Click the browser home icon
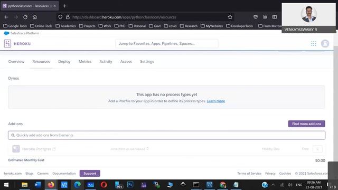Screen dimensions: 338x190 pyautogui.click(x=35, y=17)
